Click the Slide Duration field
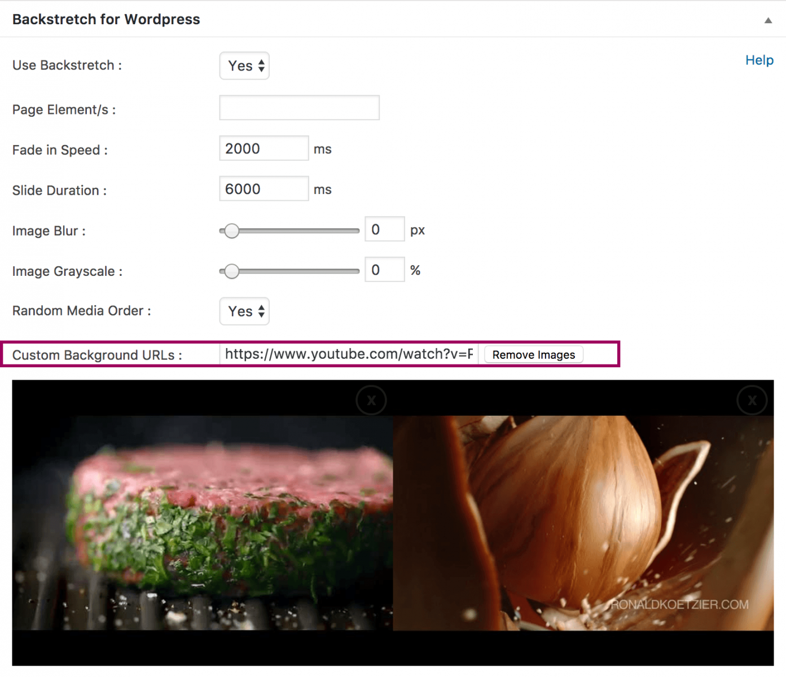786x677 pixels. tap(264, 189)
